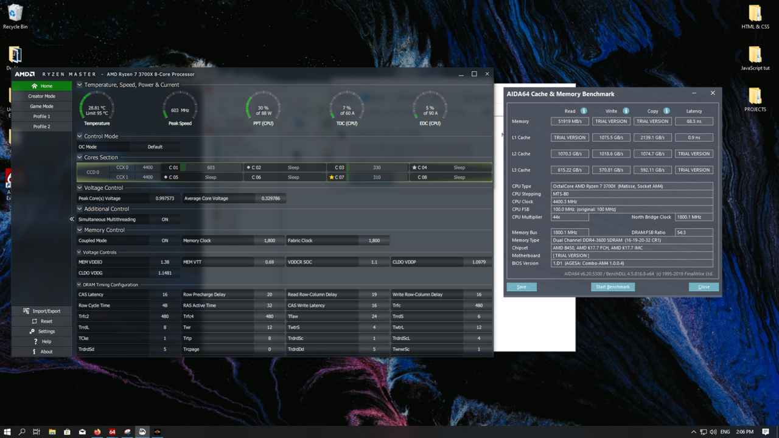Collapse Memory Control section
The width and height of the screenshot is (779, 438).
[80, 230]
